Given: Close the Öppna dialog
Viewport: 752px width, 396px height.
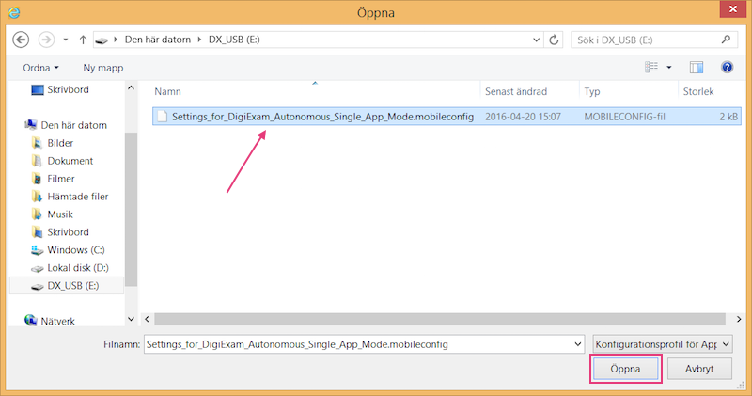Looking at the screenshot, I should pos(733,9).
